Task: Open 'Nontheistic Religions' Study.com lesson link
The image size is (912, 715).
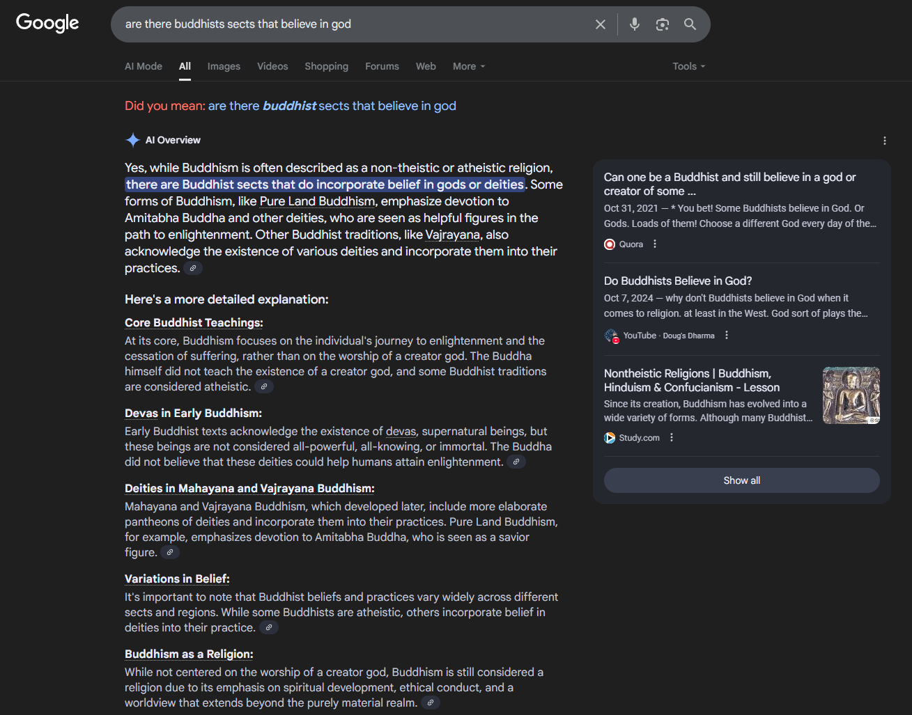Action: 692,380
